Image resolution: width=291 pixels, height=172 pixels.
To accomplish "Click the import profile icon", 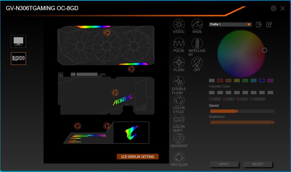I will pos(259,24).
